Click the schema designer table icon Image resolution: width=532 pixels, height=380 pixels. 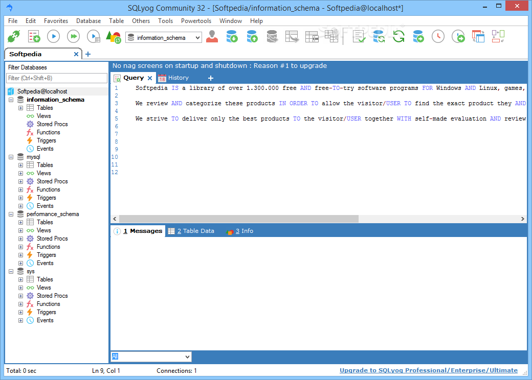click(292, 36)
